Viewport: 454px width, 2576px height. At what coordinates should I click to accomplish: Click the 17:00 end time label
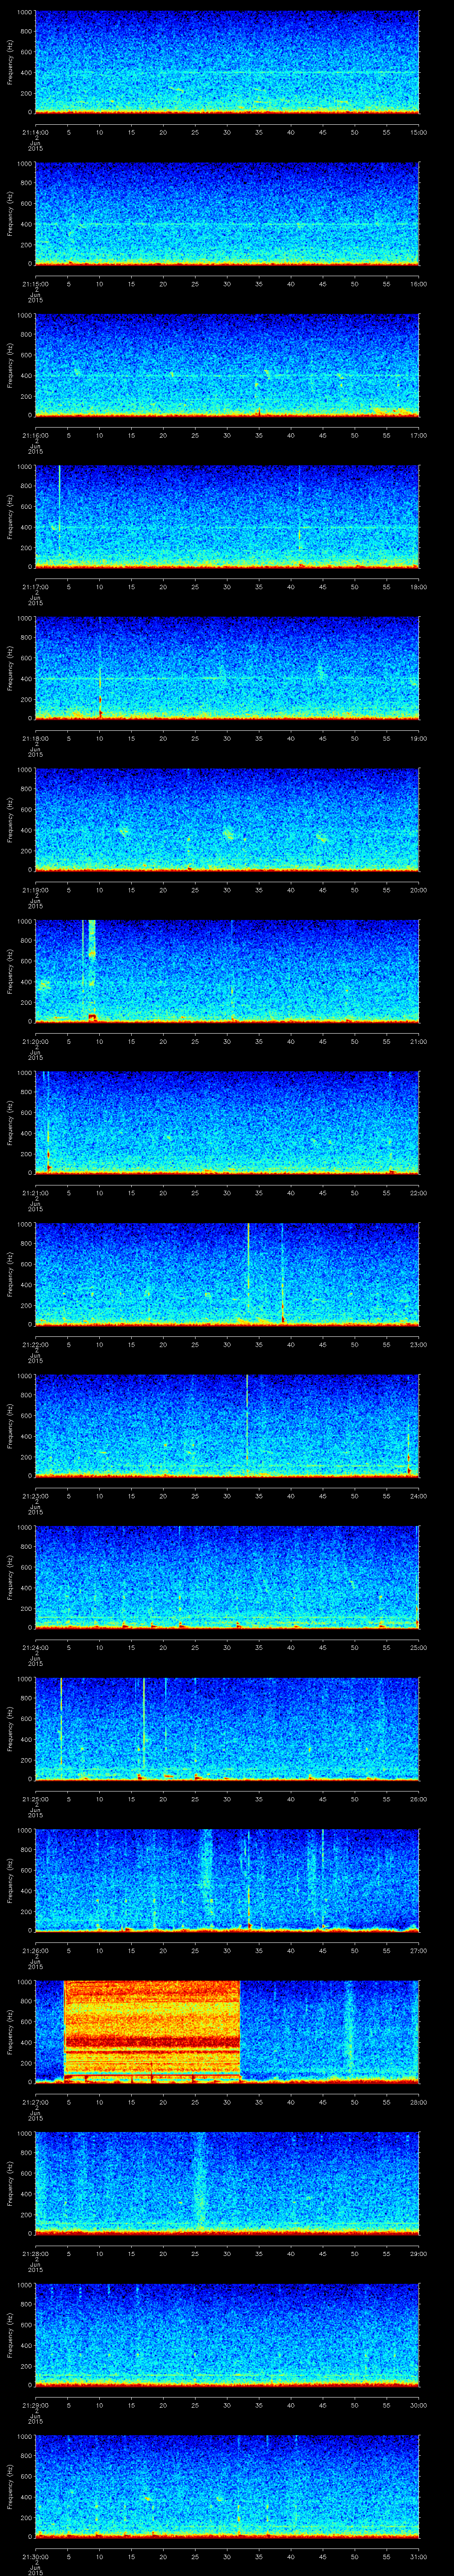coord(418,435)
